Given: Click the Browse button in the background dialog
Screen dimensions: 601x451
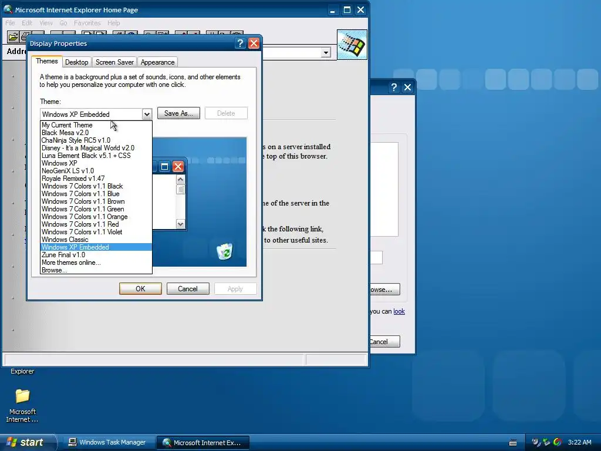Looking at the screenshot, I should (384, 290).
